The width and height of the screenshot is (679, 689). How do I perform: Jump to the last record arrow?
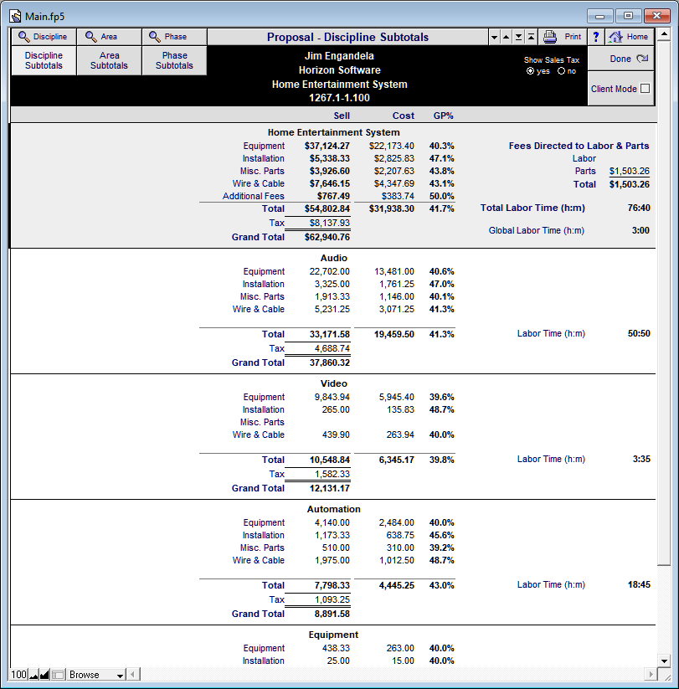pos(519,38)
